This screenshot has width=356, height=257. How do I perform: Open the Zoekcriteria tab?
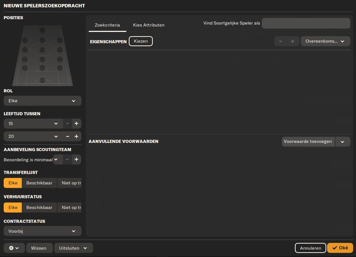[x=107, y=25]
